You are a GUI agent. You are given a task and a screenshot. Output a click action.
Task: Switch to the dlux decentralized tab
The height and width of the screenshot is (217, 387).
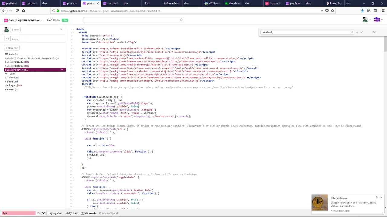point(233,3)
